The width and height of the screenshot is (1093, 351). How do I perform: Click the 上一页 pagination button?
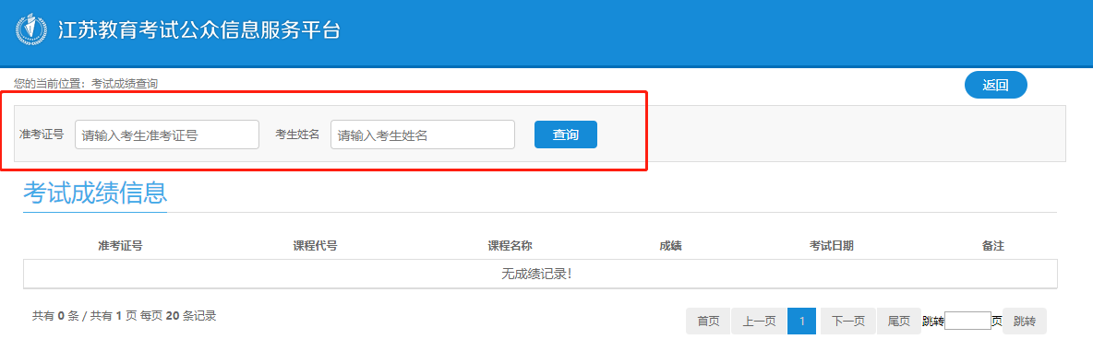click(x=759, y=322)
